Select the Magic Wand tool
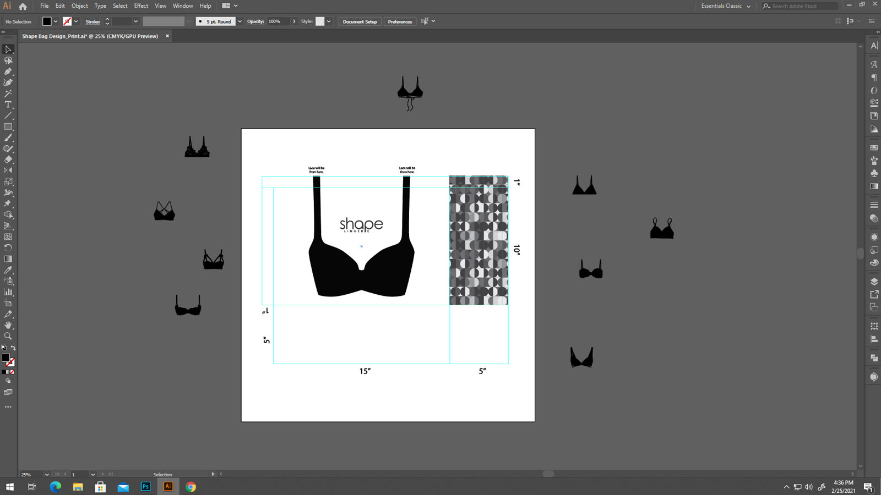 pyautogui.click(x=8, y=94)
